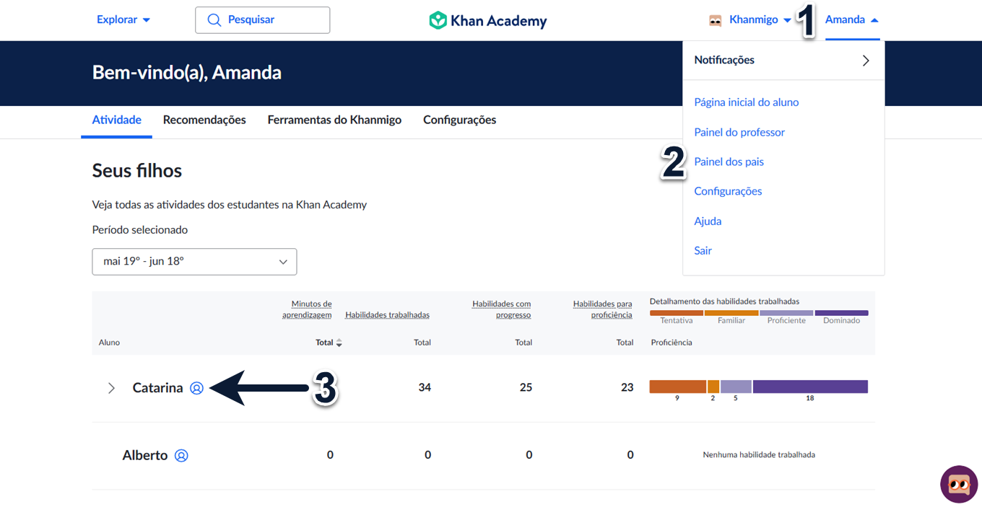Open the Explorar dropdown
Viewport: 982px width, 520px height.
tap(123, 19)
